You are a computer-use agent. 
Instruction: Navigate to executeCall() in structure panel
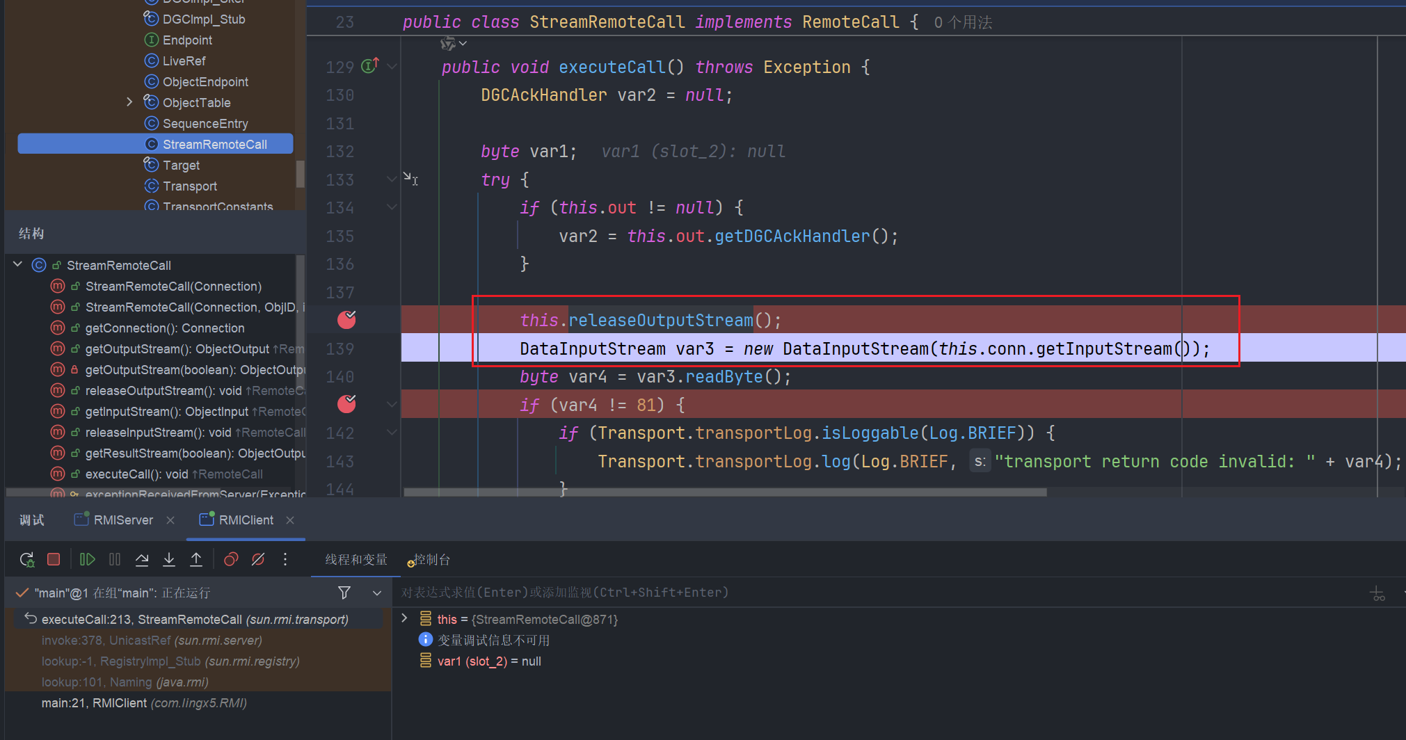point(137,474)
